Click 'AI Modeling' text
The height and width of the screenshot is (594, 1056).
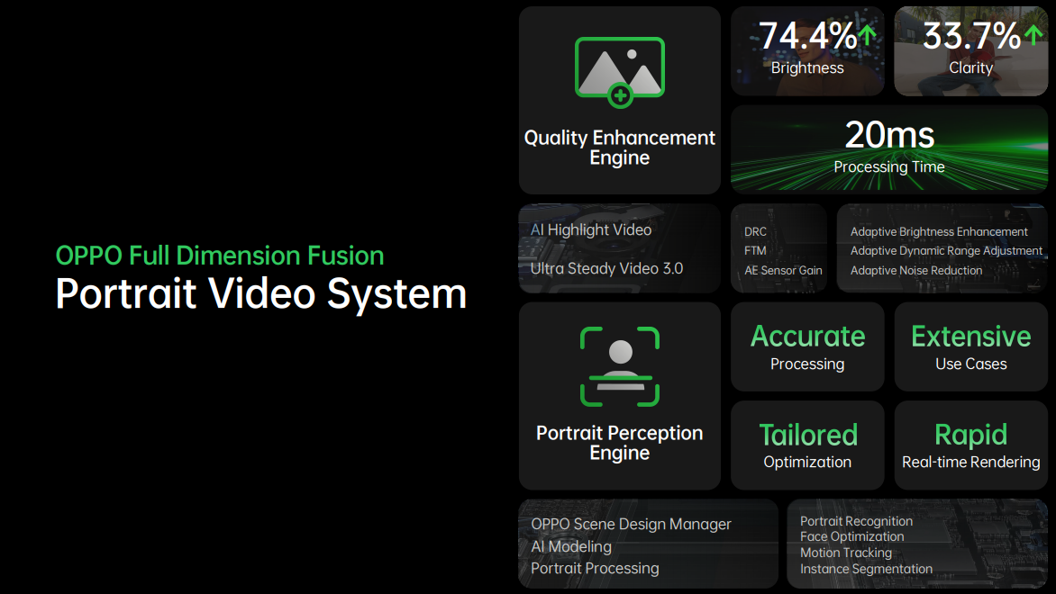coord(571,547)
